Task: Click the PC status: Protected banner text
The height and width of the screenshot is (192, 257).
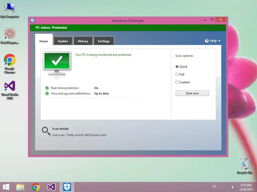Action: pyautogui.click(x=51, y=27)
